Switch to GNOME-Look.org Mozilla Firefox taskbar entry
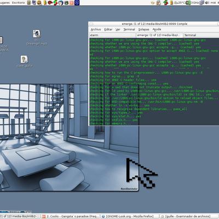 [x=130, y=216]
